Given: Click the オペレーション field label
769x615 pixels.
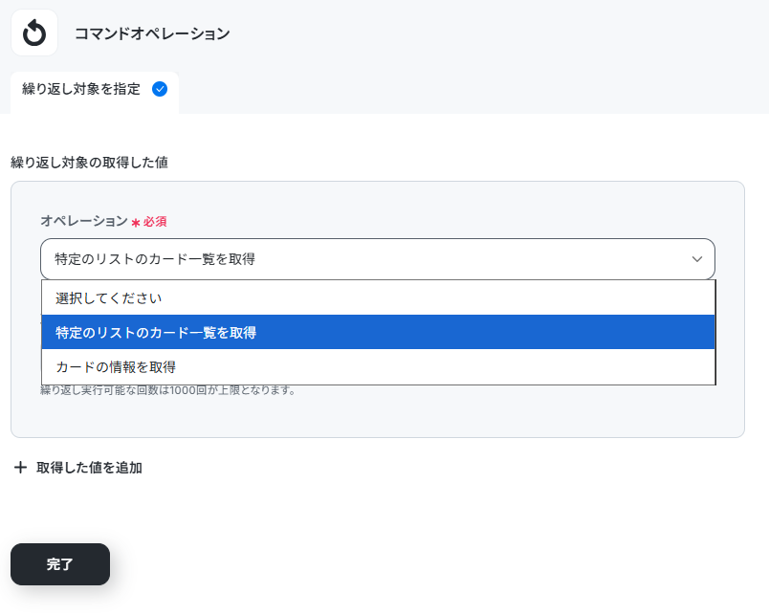Looking at the screenshot, I should [84, 221].
